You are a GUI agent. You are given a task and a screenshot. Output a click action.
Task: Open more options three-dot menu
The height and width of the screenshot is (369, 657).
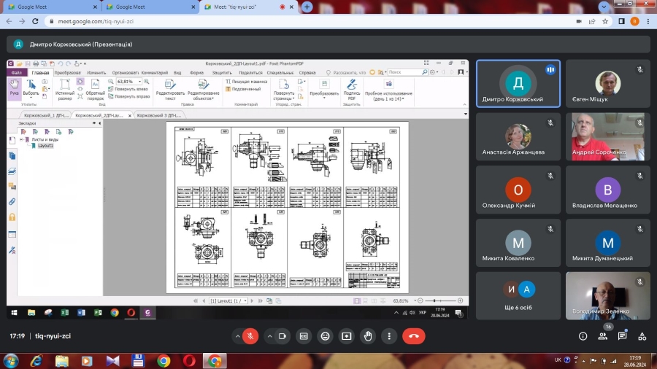[391, 336]
